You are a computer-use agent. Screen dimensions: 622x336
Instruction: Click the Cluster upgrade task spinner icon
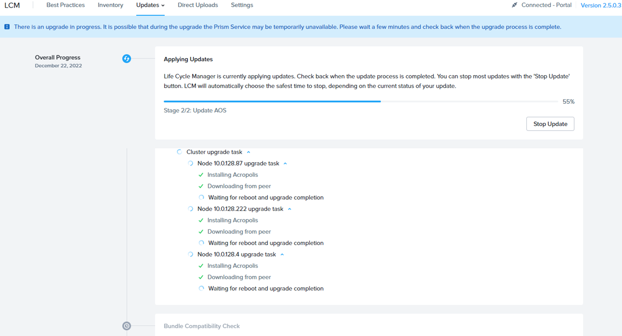[x=179, y=152]
